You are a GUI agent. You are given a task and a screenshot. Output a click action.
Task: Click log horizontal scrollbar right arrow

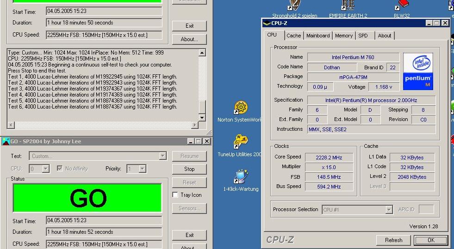coord(195,125)
